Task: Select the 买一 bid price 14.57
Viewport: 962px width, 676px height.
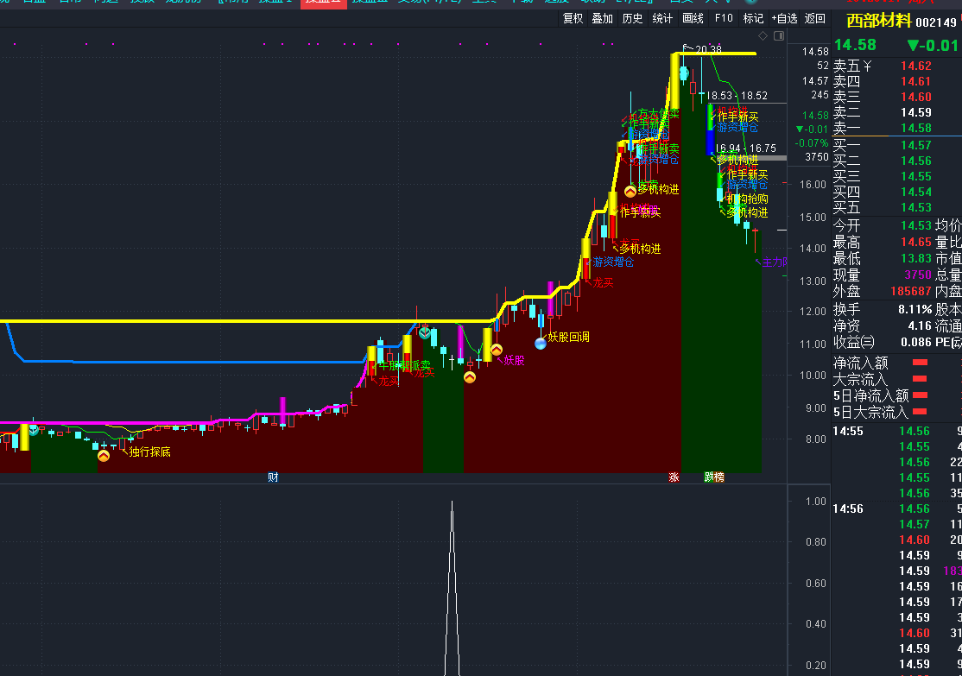Action: (x=916, y=145)
